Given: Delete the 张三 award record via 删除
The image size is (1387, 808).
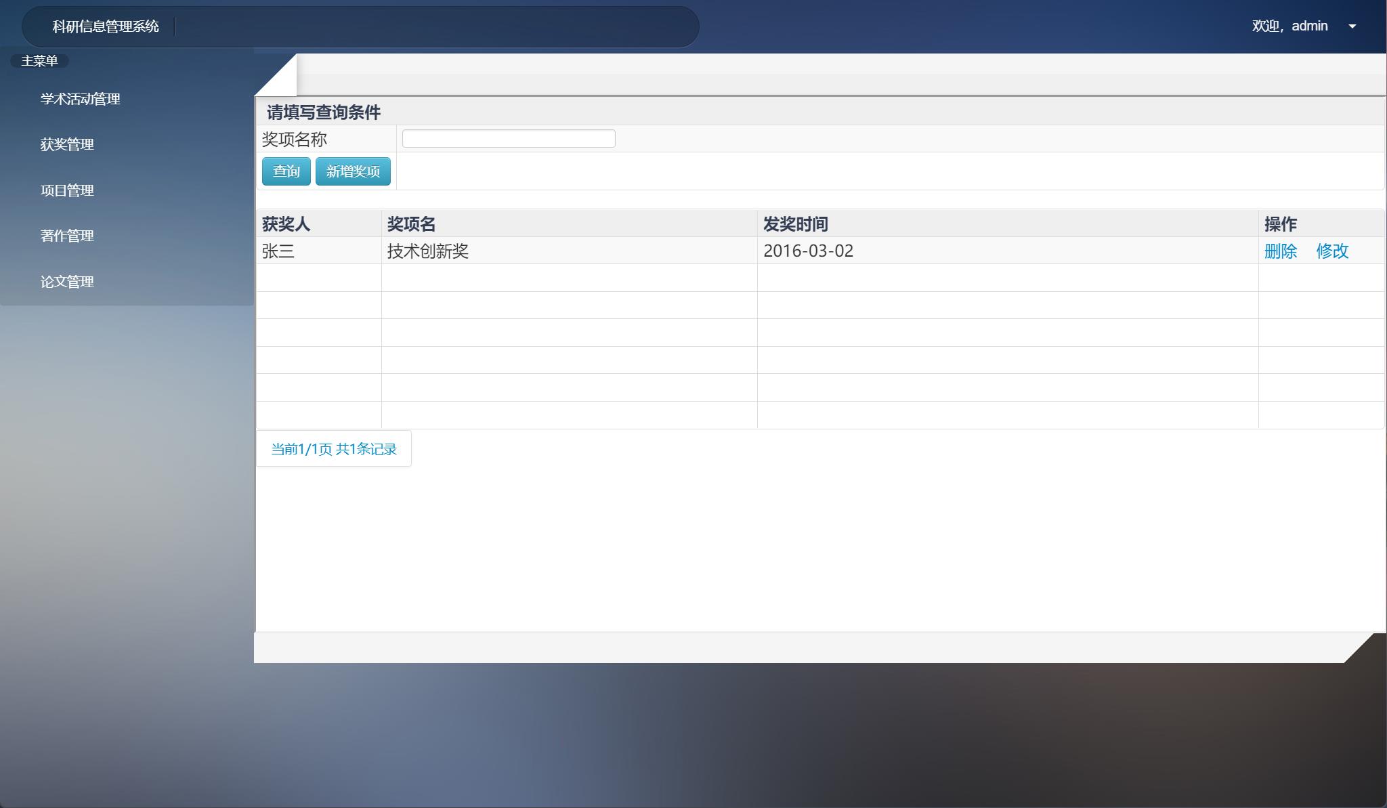Looking at the screenshot, I should tap(1280, 251).
